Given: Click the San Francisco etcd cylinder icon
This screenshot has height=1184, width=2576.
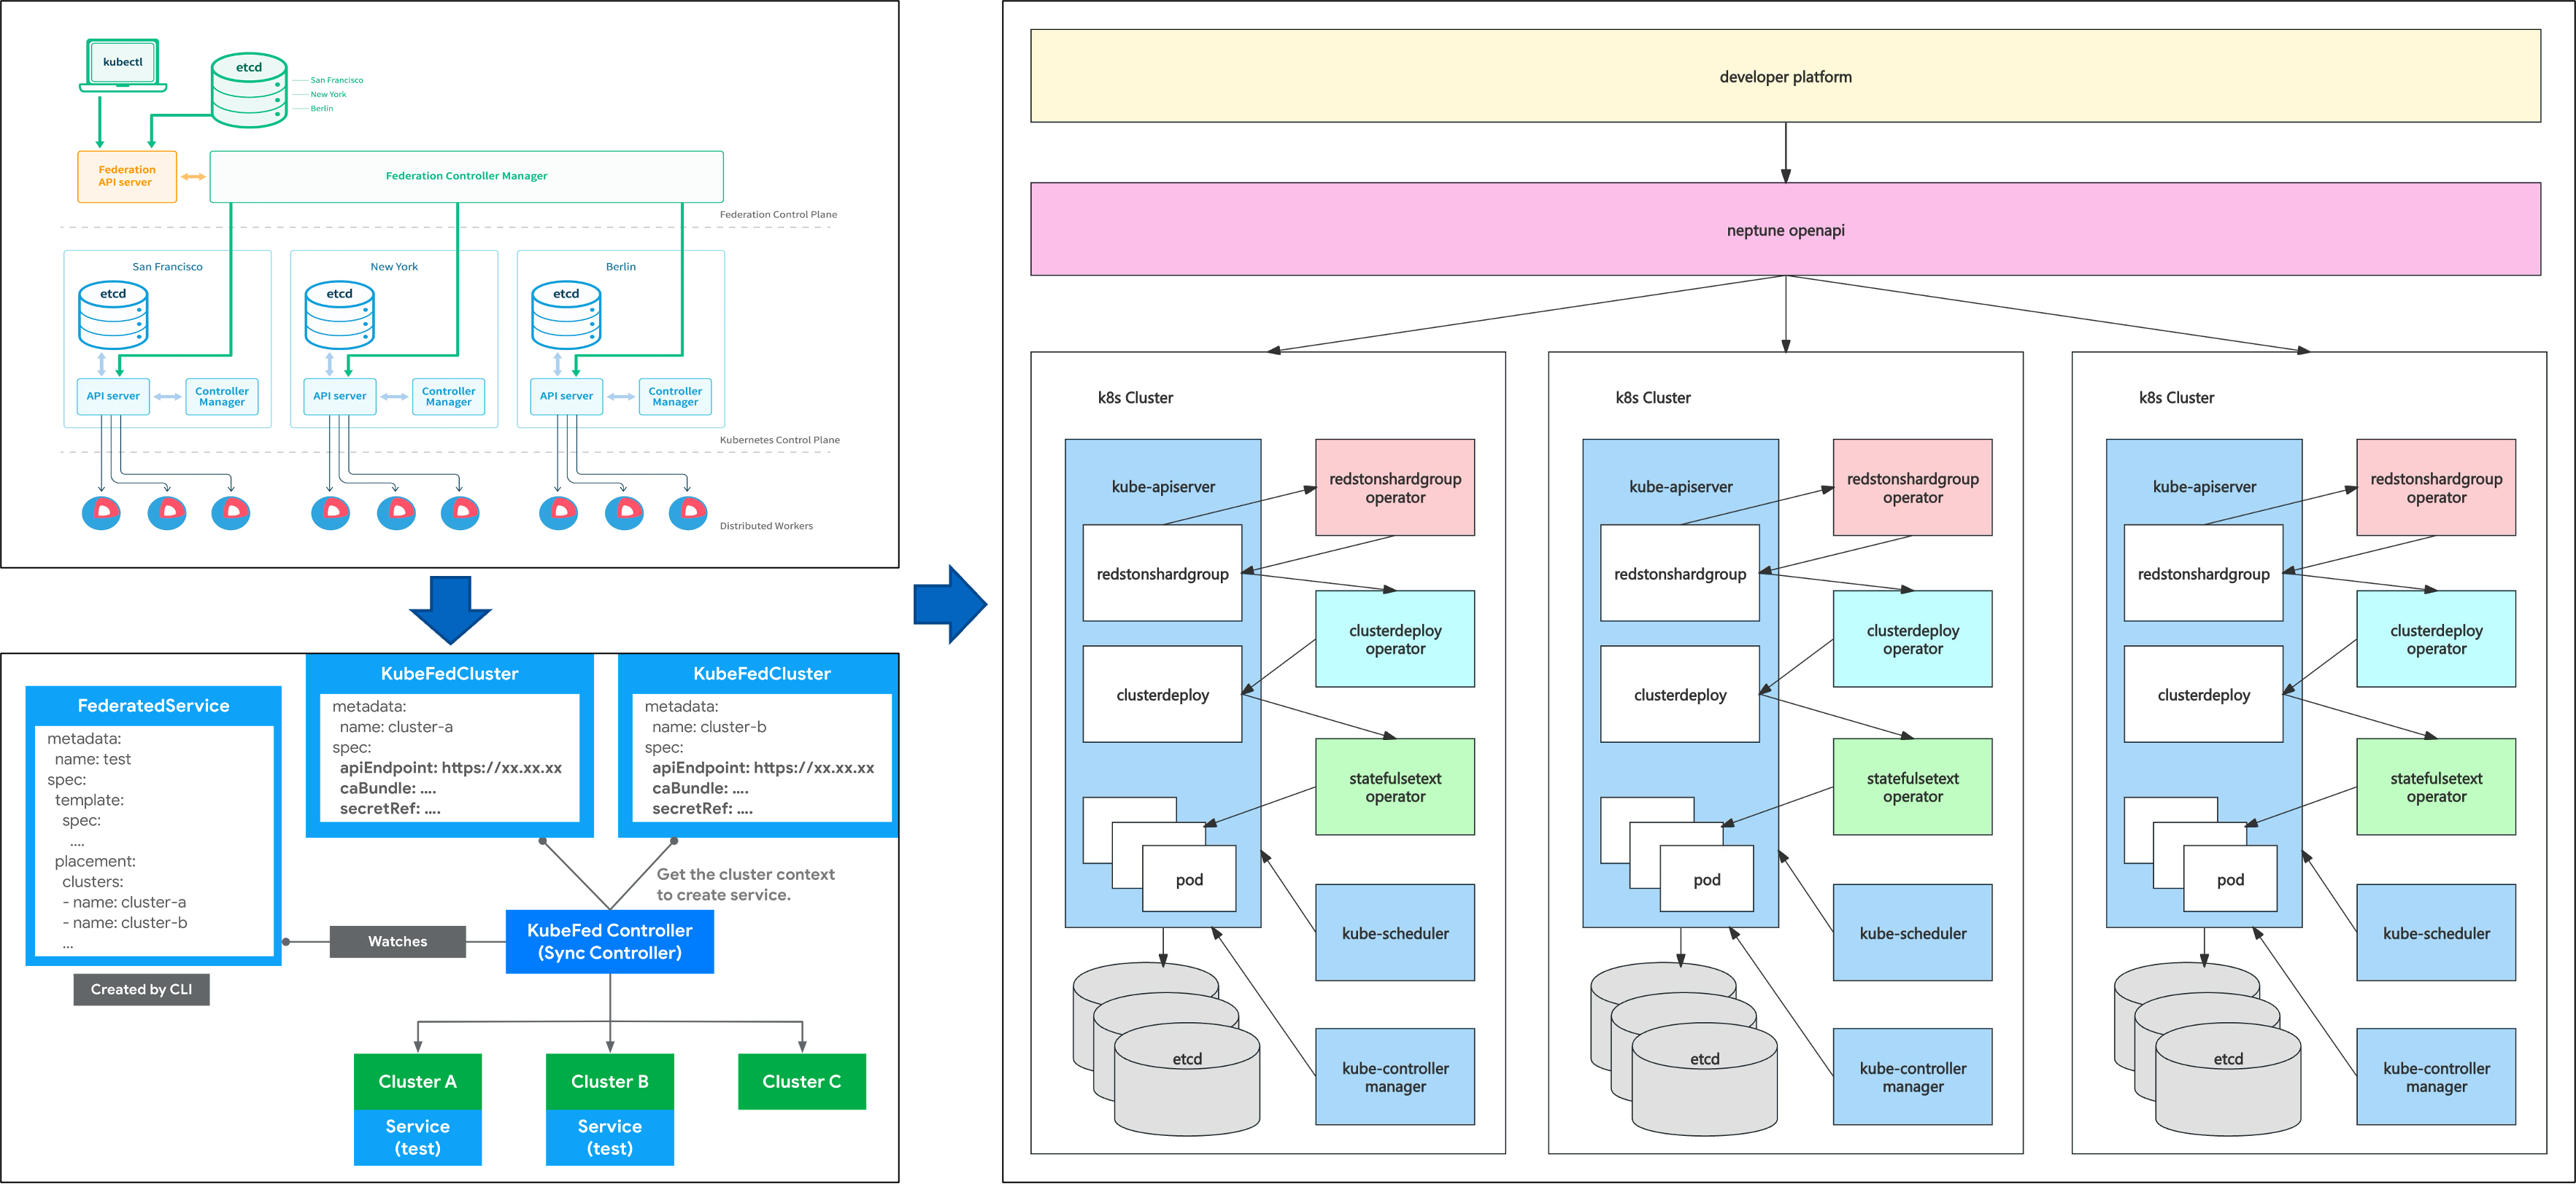Looking at the screenshot, I should click(113, 315).
